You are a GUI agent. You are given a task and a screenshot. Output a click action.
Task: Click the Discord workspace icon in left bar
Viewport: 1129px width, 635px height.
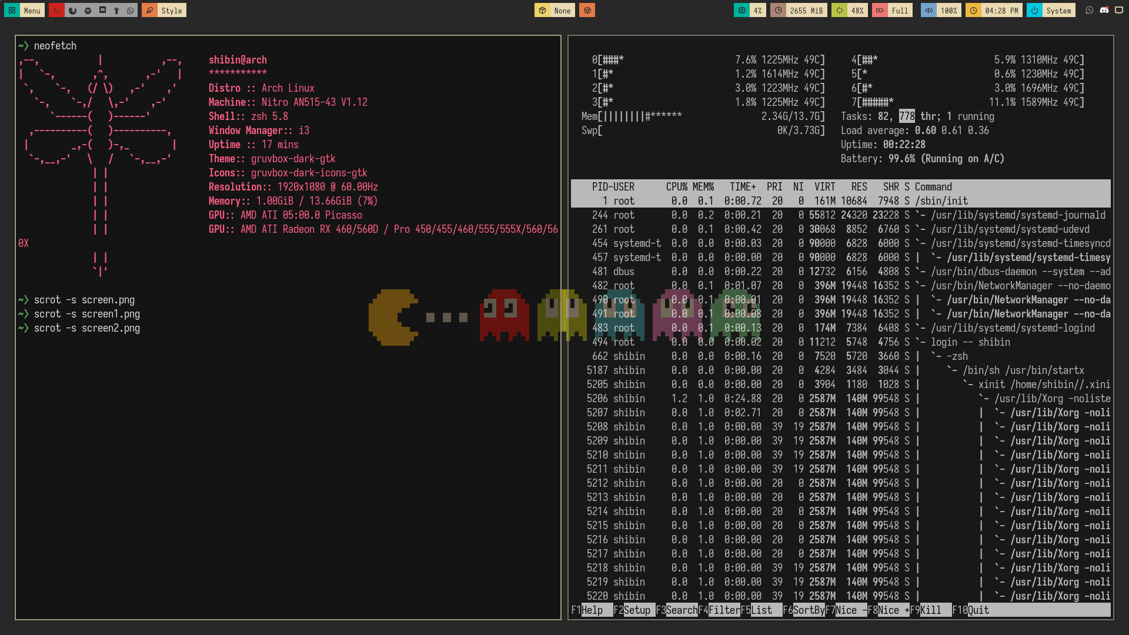point(102,11)
